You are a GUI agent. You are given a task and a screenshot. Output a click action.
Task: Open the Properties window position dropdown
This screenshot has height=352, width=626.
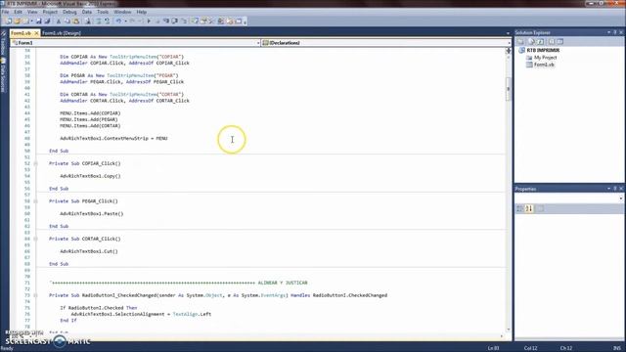tap(608, 189)
